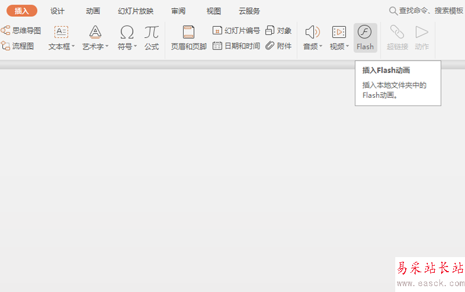Click the 视频 video icon
This screenshot has height=292, width=465.
(x=339, y=32)
